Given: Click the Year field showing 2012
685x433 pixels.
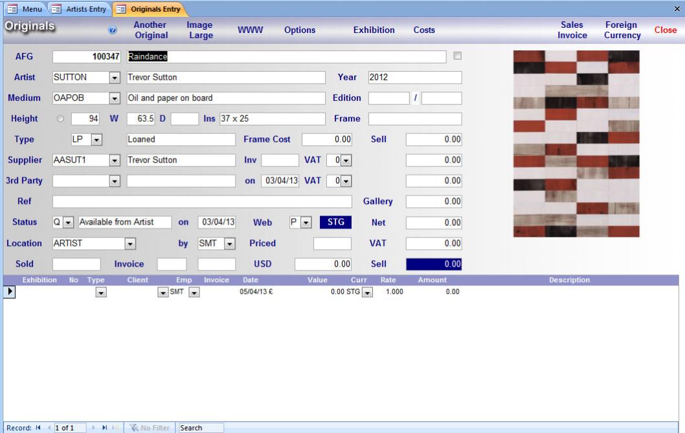Looking at the screenshot, I should pos(414,78).
